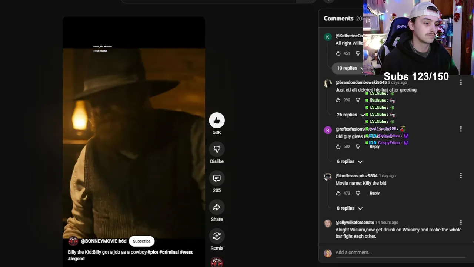The image size is (474, 267).
Task: Click the Short video player
Action: point(134,141)
